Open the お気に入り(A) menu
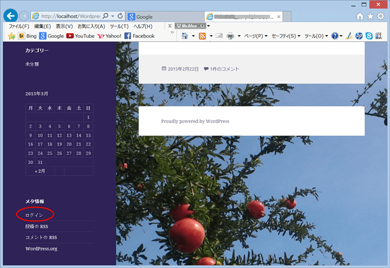Image resolution: width=390 pixels, height=268 pixels. tap(91, 26)
